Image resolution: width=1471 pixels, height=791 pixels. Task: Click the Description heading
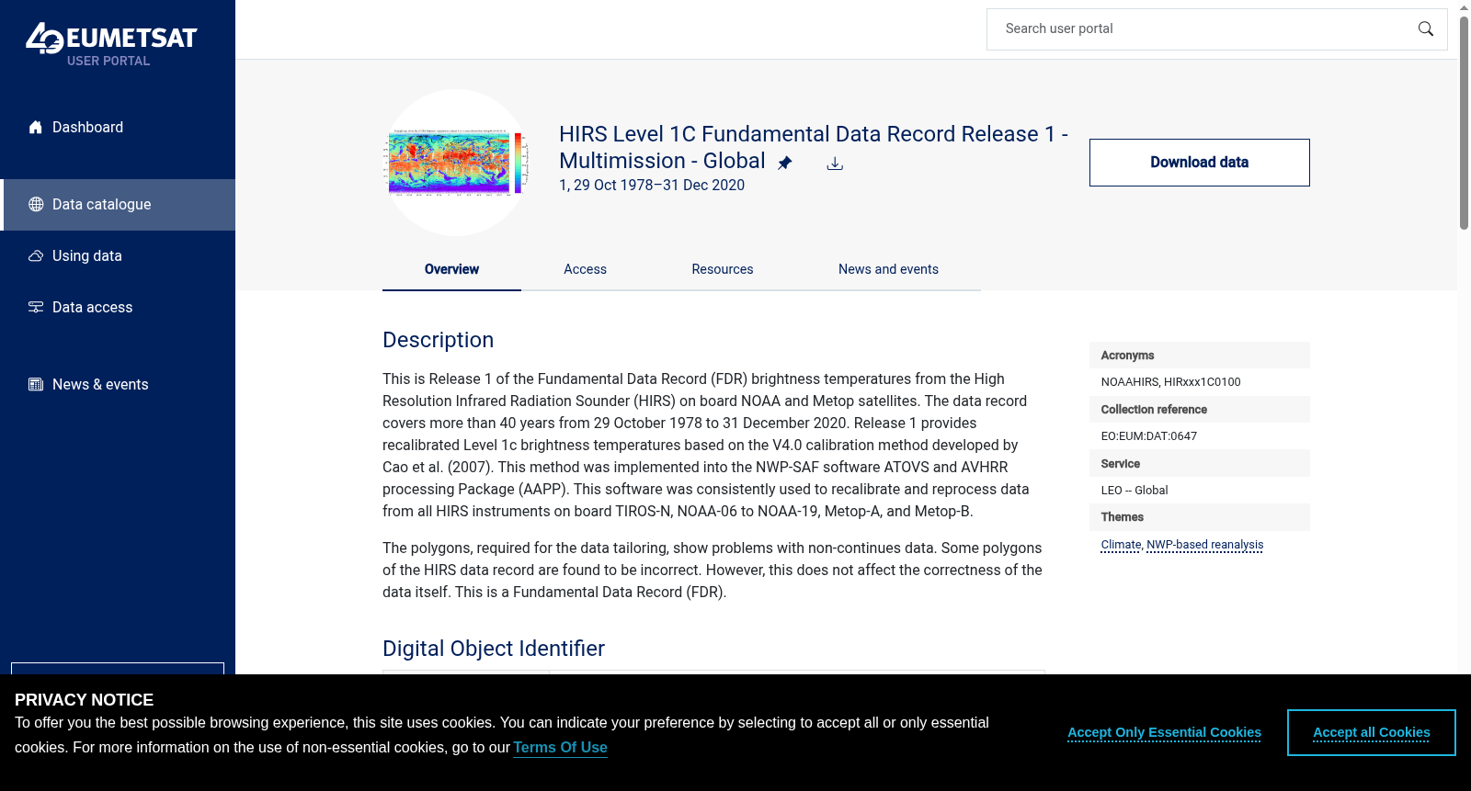click(x=438, y=340)
